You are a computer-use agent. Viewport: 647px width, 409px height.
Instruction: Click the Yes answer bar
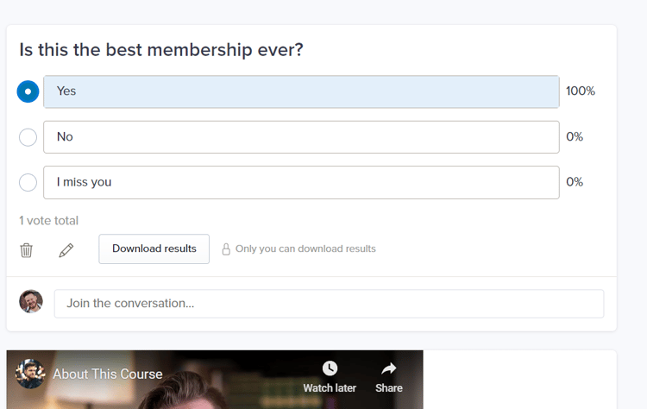(301, 91)
